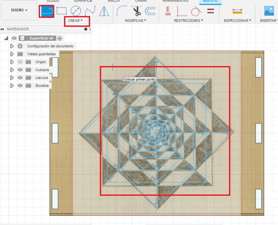The width and height of the screenshot is (278, 225).
Task: Select the Measure tool
Action: click(237, 11)
